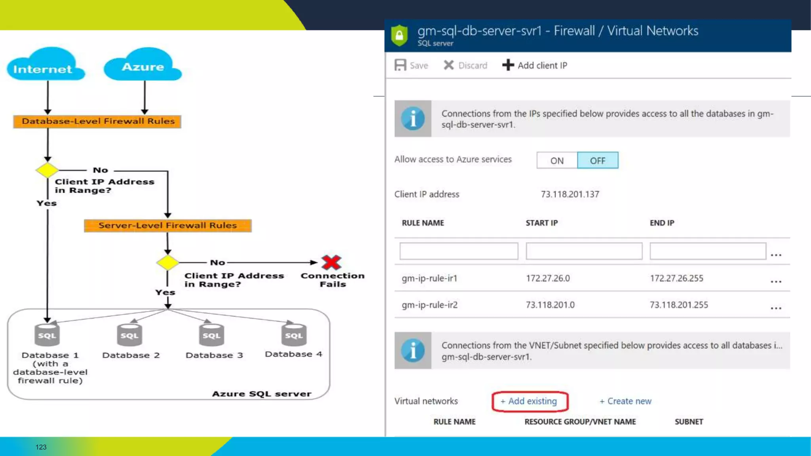Screen dimensions: 811x456
Task: Click the START IP column header
Action: pyautogui.click(x=541, y=223)
